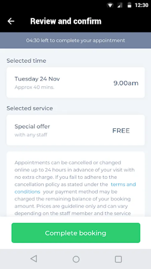
Task: Open recent apps square button
Action: point(118,259)
